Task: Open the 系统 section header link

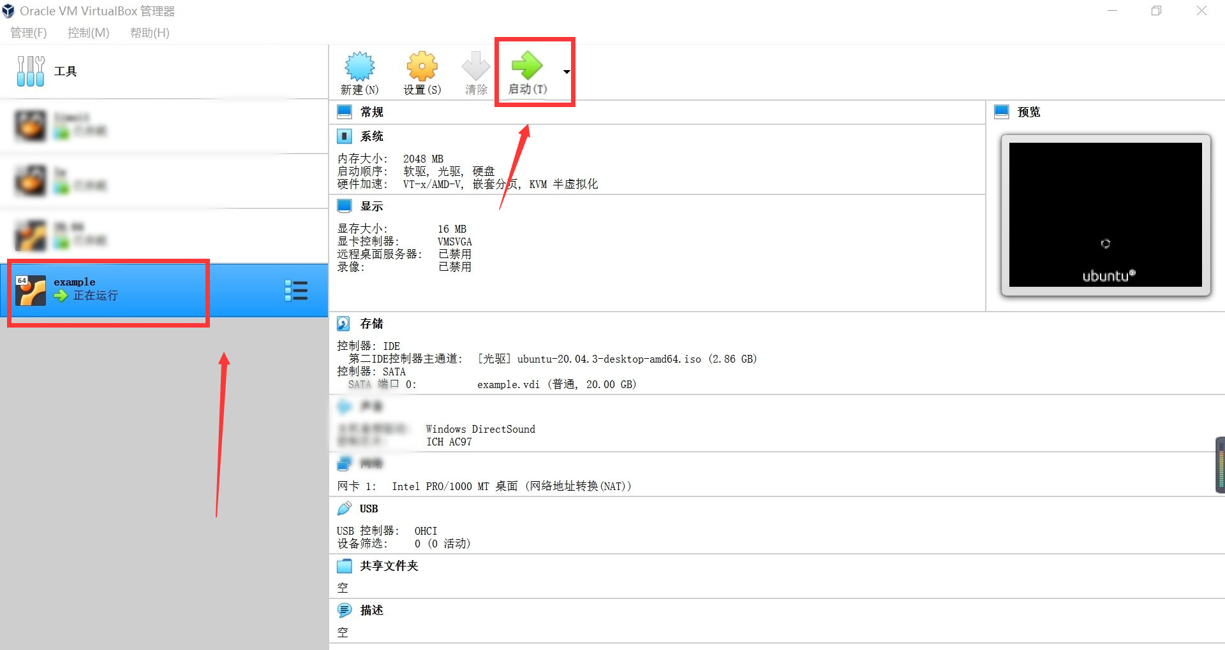Action: (x=372, y=136)
